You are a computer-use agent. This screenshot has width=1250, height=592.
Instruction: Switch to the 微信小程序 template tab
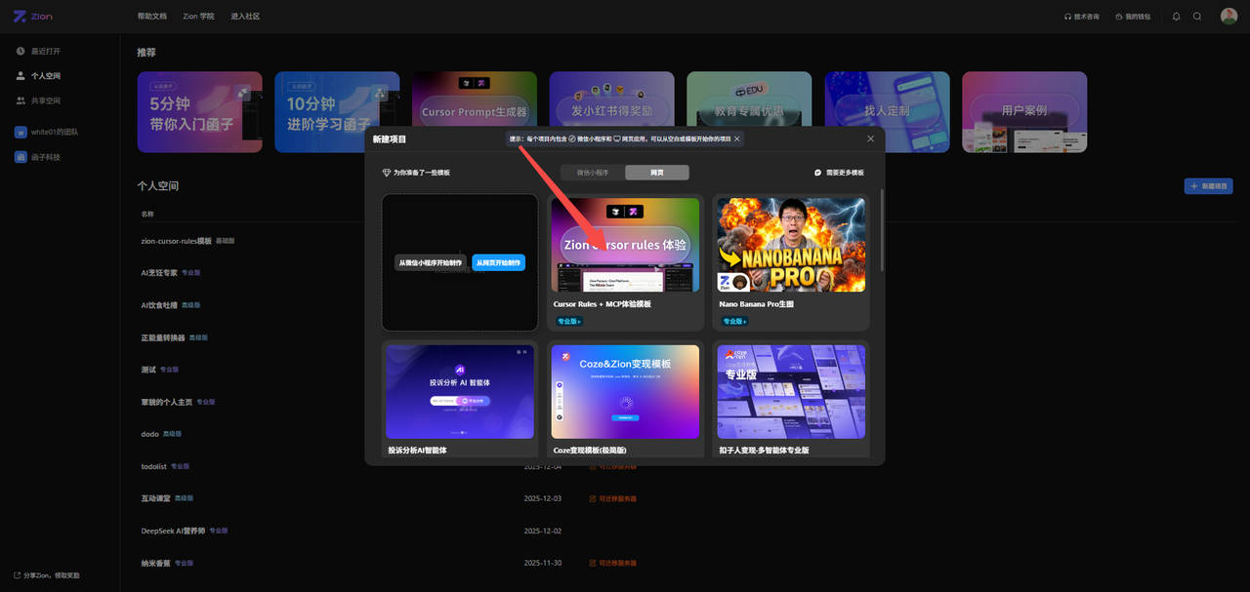(593, 173)
